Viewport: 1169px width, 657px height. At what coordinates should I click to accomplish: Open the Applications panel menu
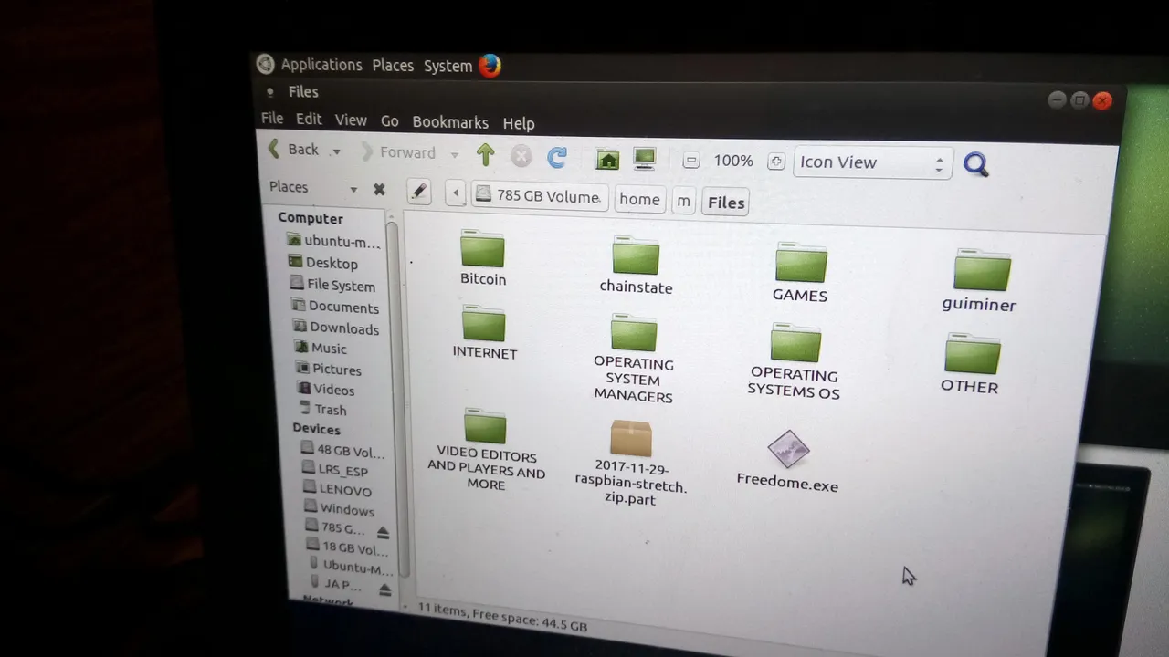pos(321,65)
